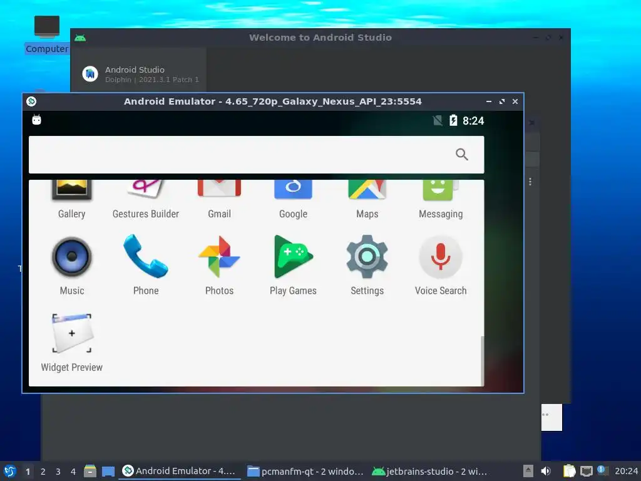Click the taskbar clock showing 20:24
The image size is (641, 481).
(x=626, y=471)
